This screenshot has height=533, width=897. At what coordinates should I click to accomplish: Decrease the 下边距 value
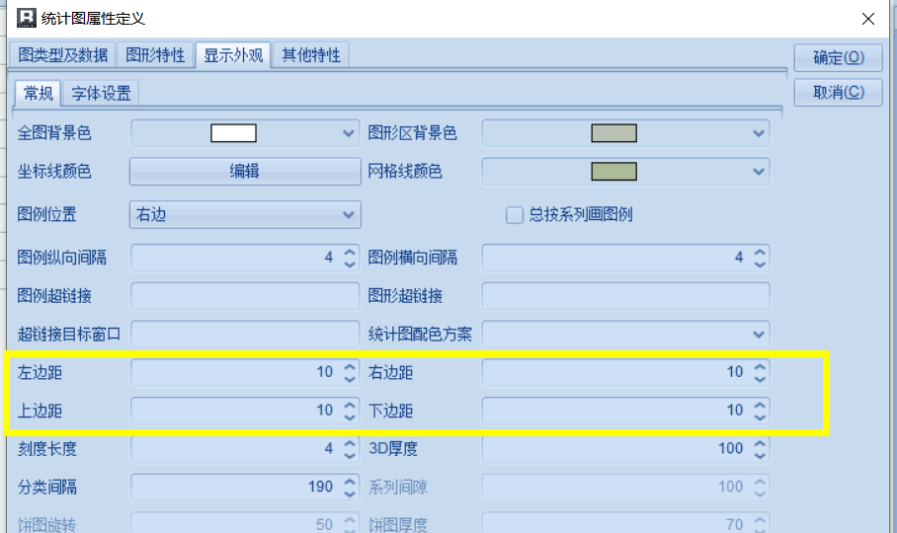(x=760, y=418)
